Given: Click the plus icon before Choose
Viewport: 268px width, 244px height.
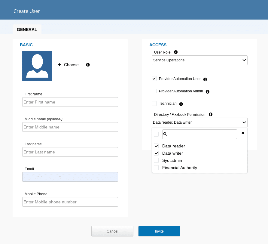Looking at the screenshot, I should (59, 65).
